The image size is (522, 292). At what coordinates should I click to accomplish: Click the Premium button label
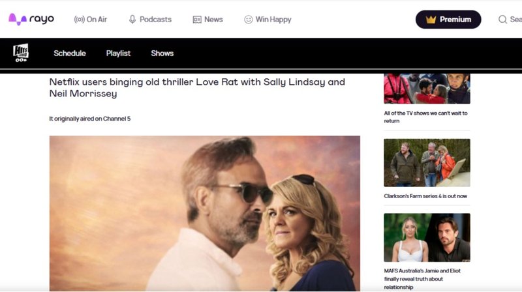pos(455,20)
